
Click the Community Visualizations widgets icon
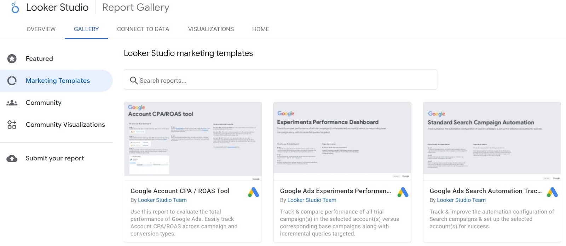tap(12, 125)
